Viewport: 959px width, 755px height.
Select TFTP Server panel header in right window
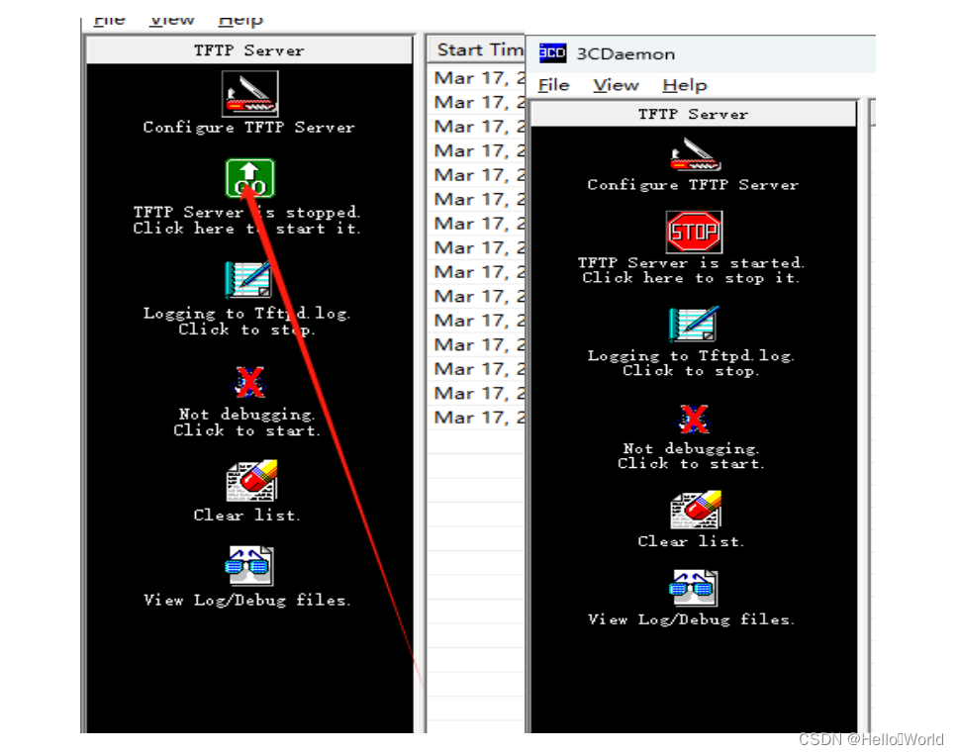coord(694,114)
